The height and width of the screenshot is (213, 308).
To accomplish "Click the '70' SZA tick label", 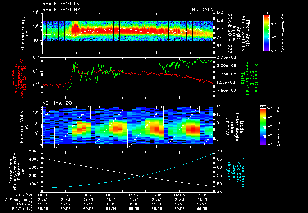I will pyautogui.click(x=219, y=151).
